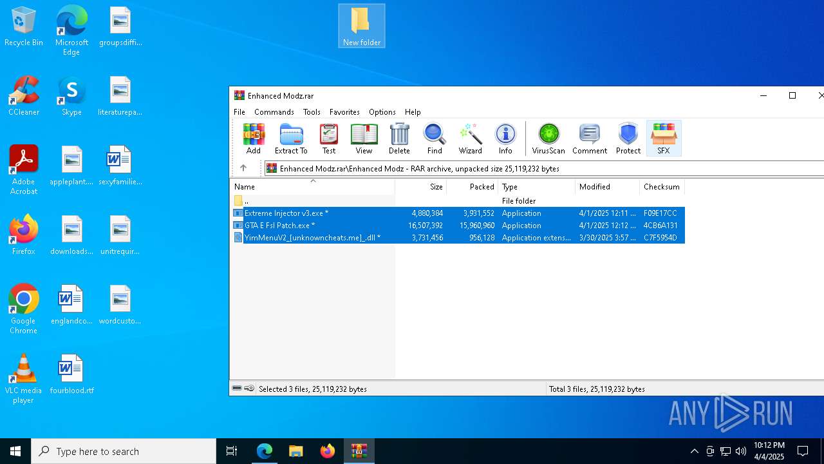Open the Extract To tool
The width and height of the screenshot is (824, 464).
tap(291, 139)
